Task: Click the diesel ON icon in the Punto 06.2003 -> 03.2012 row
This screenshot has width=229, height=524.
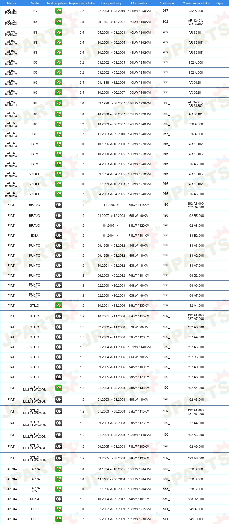Action: pyautogui.click(x=59, y=275)
